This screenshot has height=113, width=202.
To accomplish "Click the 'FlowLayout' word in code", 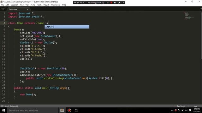I will coord(48,36).
